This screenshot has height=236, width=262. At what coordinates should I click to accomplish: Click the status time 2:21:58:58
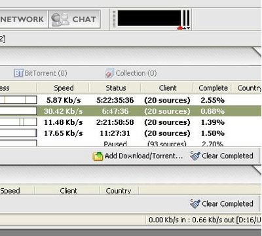(x=115, y=122)
